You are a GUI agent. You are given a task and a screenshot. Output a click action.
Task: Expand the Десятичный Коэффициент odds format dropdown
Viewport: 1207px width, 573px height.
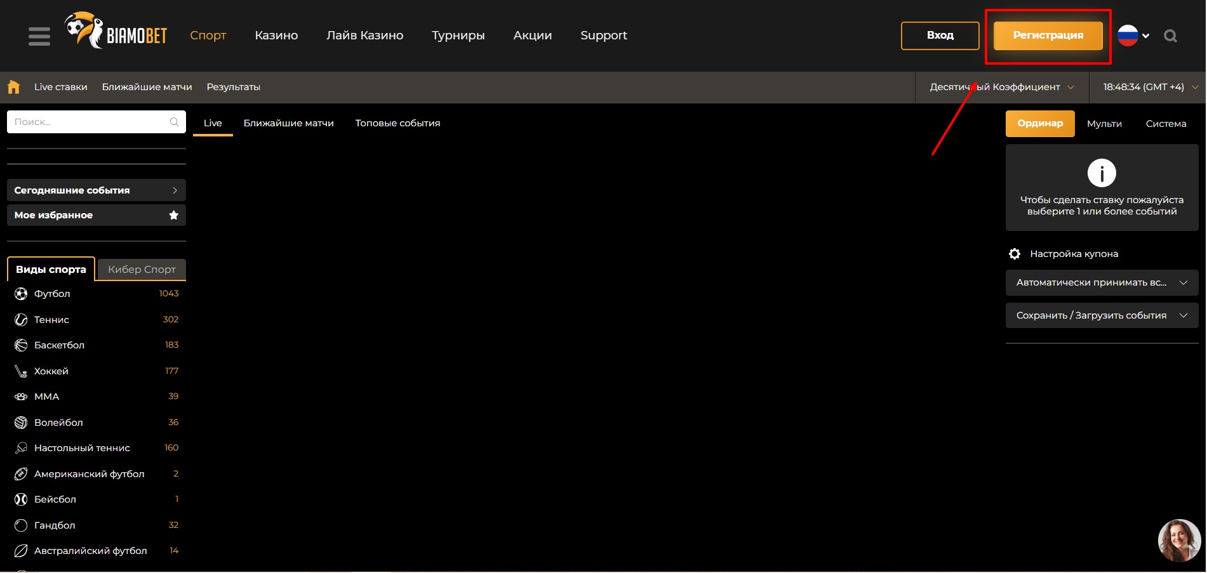coord(1002,87)
